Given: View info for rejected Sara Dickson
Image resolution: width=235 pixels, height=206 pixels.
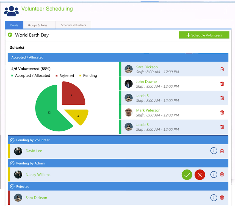Looking at the screenshot, I should point(214,197).
